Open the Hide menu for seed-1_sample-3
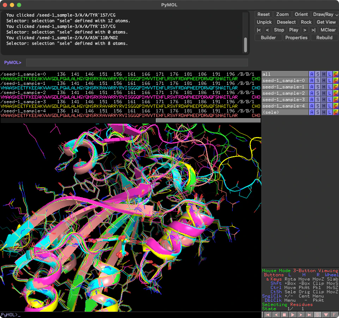This screenshot has height=318, width=339. pyautogui.click(x=323, y=100)
